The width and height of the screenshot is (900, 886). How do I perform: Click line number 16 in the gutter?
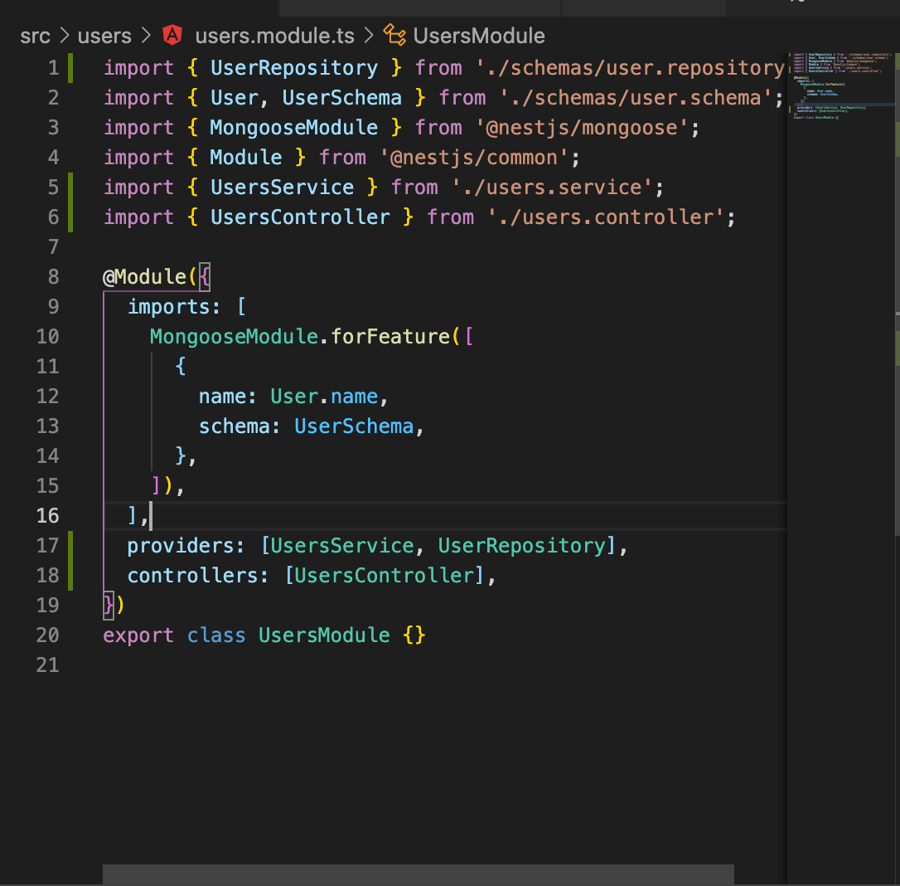47,516
